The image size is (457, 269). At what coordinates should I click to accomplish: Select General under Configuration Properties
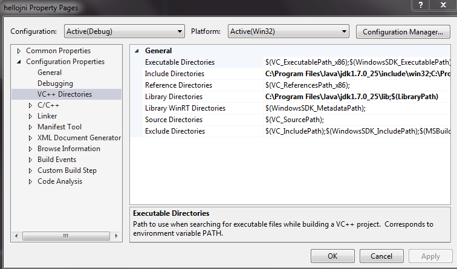tap(50, 73)
